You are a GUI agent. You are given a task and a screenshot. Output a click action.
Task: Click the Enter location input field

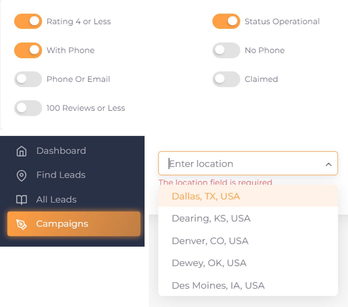[242, 164]
